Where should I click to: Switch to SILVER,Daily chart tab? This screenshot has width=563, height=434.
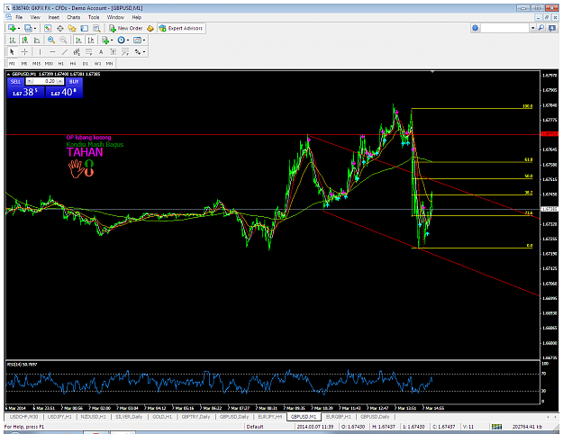[x=129, y=417]
